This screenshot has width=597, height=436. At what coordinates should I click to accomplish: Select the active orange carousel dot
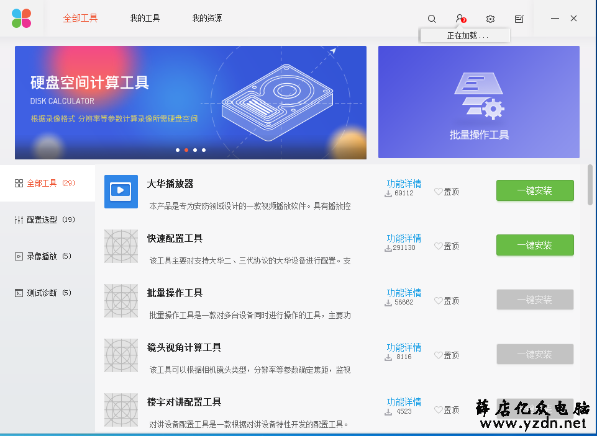[186, 150]
